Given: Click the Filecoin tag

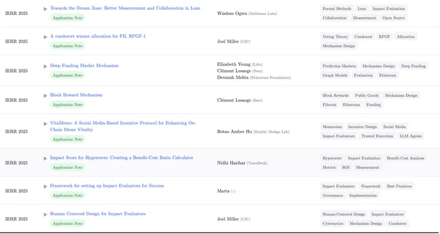Looking at the screenshot, I should 329,104.
